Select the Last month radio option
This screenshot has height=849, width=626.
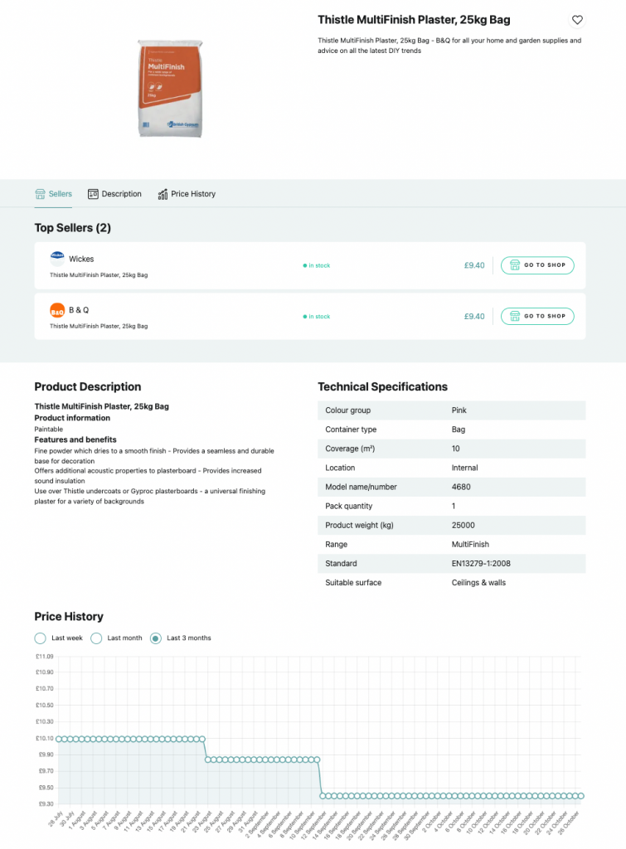point(96,638)
